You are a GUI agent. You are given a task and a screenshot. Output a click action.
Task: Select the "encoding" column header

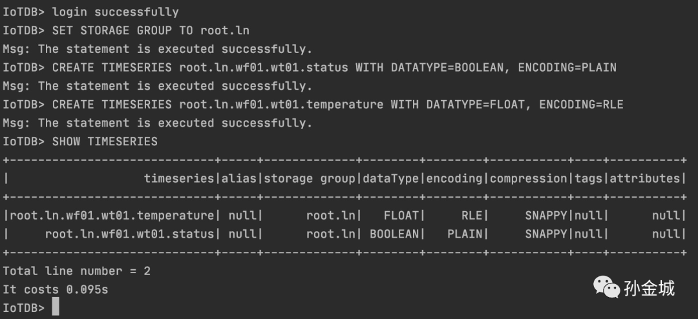(454, 178)
